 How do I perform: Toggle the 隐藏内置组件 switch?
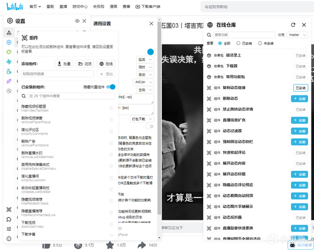[x=111, y=87]
